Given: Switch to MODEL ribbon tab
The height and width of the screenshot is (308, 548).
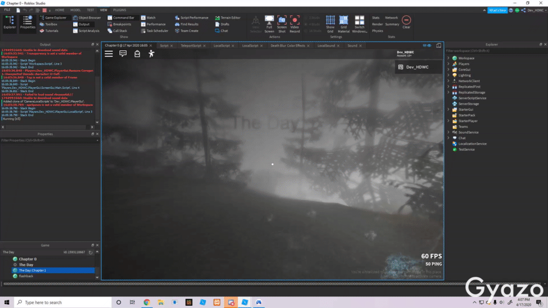Looking at the screenshot, I should [76, 10].
